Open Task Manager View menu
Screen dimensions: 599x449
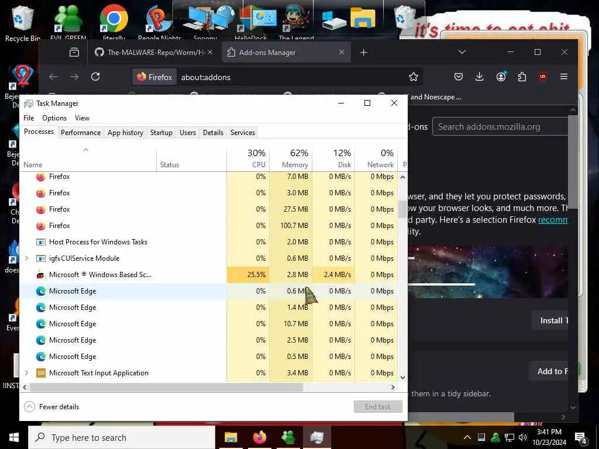tap(82, 118)
